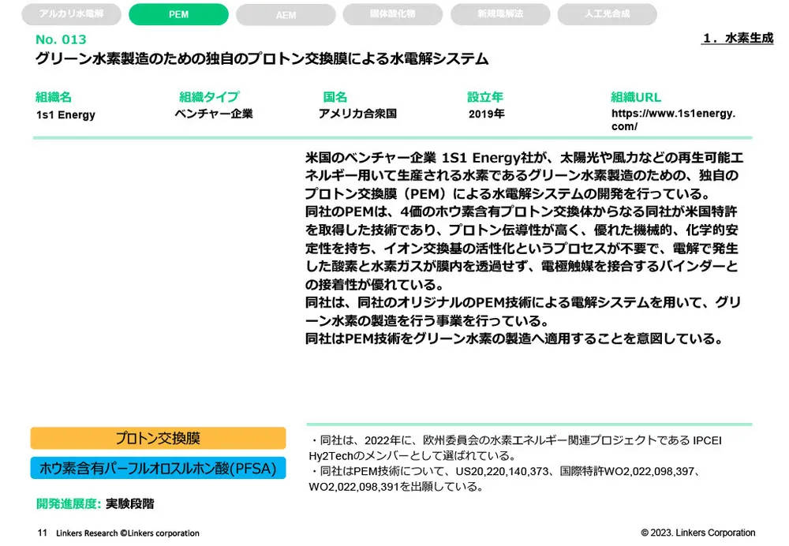Image resolution: width=789 pixels, height=546 pixels.
Task: Click the founding year 2019年
Action: click(487, 114)
